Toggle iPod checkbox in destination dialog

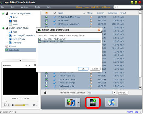coord(40,42)
